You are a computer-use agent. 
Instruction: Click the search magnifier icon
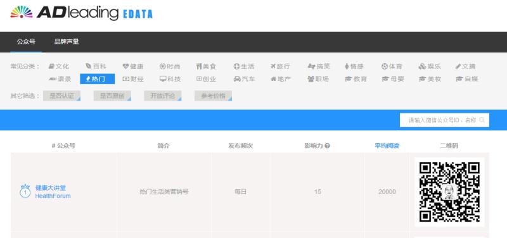[x=482, y=120]
